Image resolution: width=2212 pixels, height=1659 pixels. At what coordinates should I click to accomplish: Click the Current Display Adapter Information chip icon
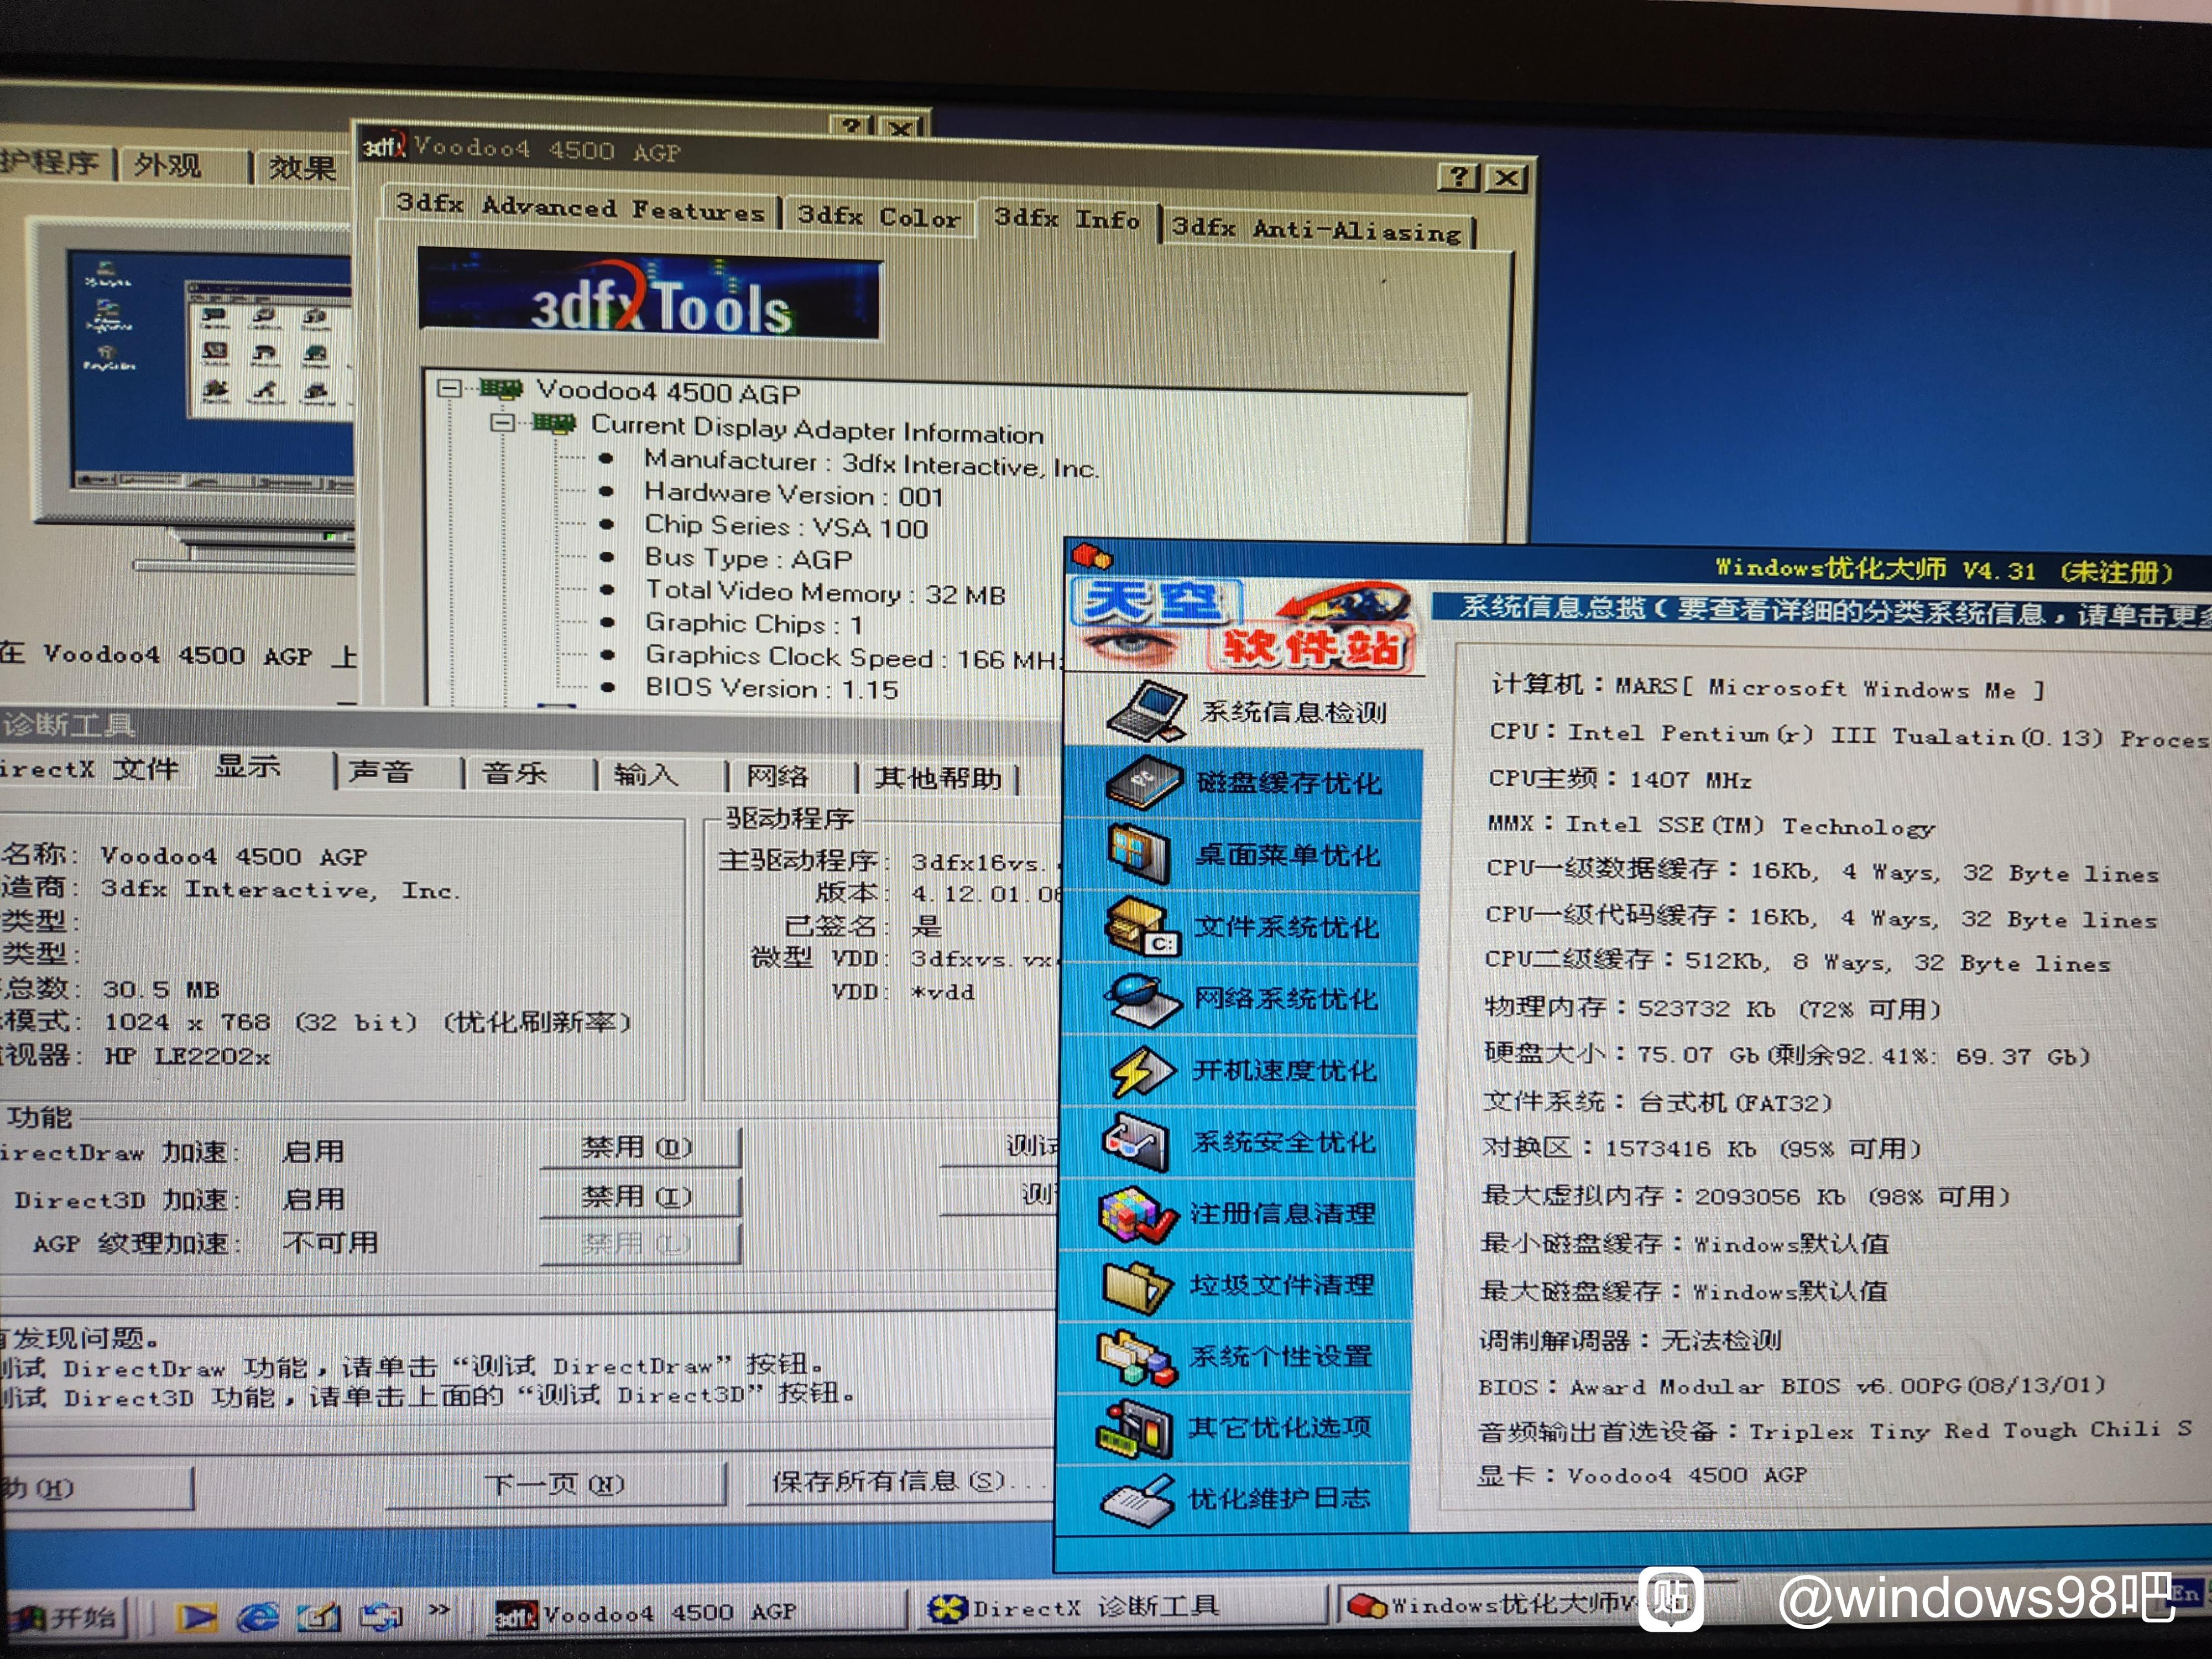(554, 423)
